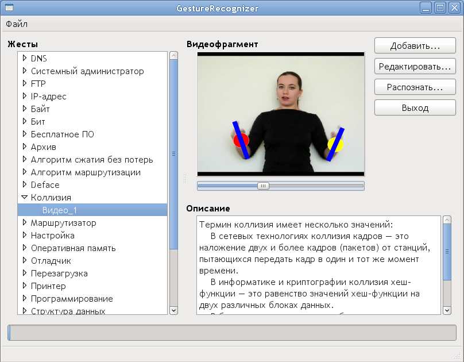Click the window resize grip icon
The image size is (464, 362).
(x=458, y=356)
